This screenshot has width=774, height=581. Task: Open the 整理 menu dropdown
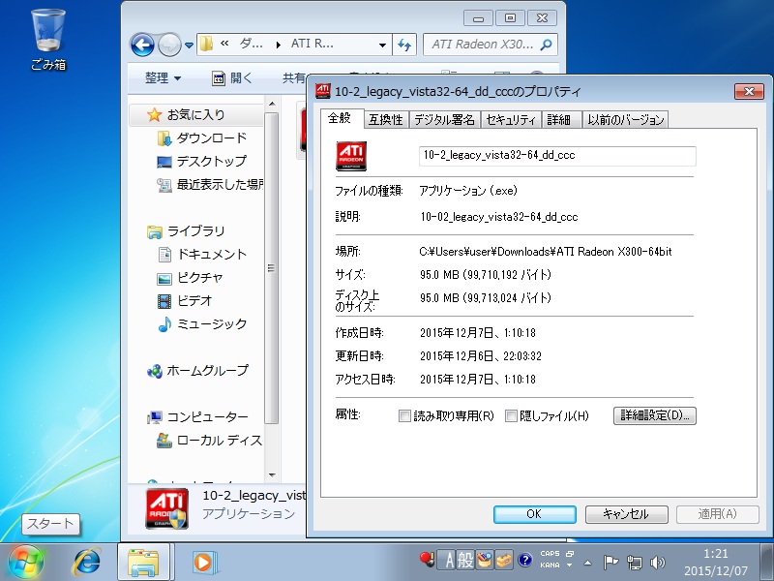point(163,78)
